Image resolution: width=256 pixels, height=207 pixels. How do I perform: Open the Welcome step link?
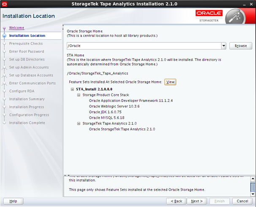click(x=16, y=28)
